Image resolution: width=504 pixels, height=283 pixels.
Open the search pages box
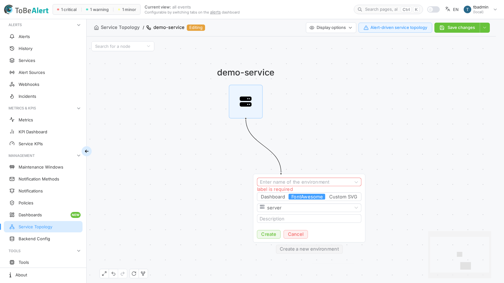click(x=388, y=9)
